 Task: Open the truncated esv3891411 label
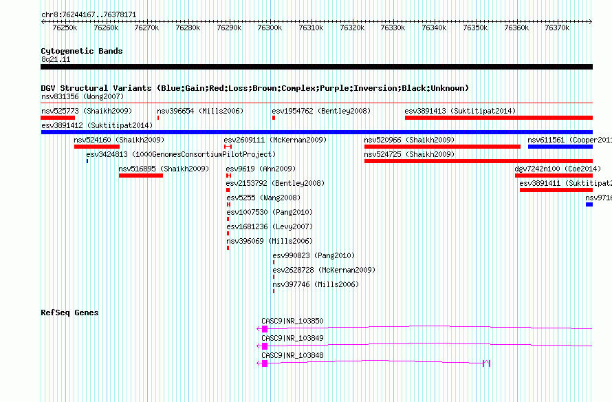[x=565, y=183]
